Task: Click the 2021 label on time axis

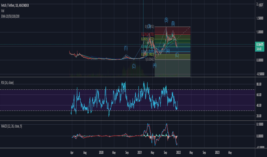Action: [x=140, y=153]
